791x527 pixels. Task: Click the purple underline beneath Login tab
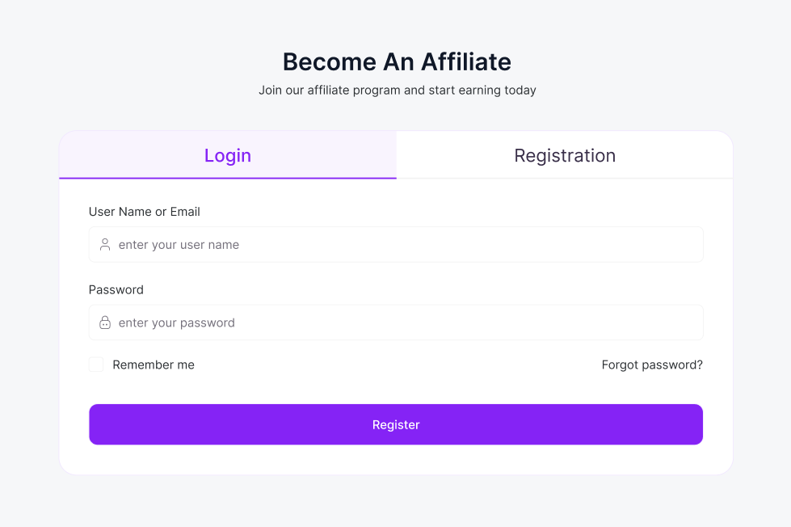point(228,177)
